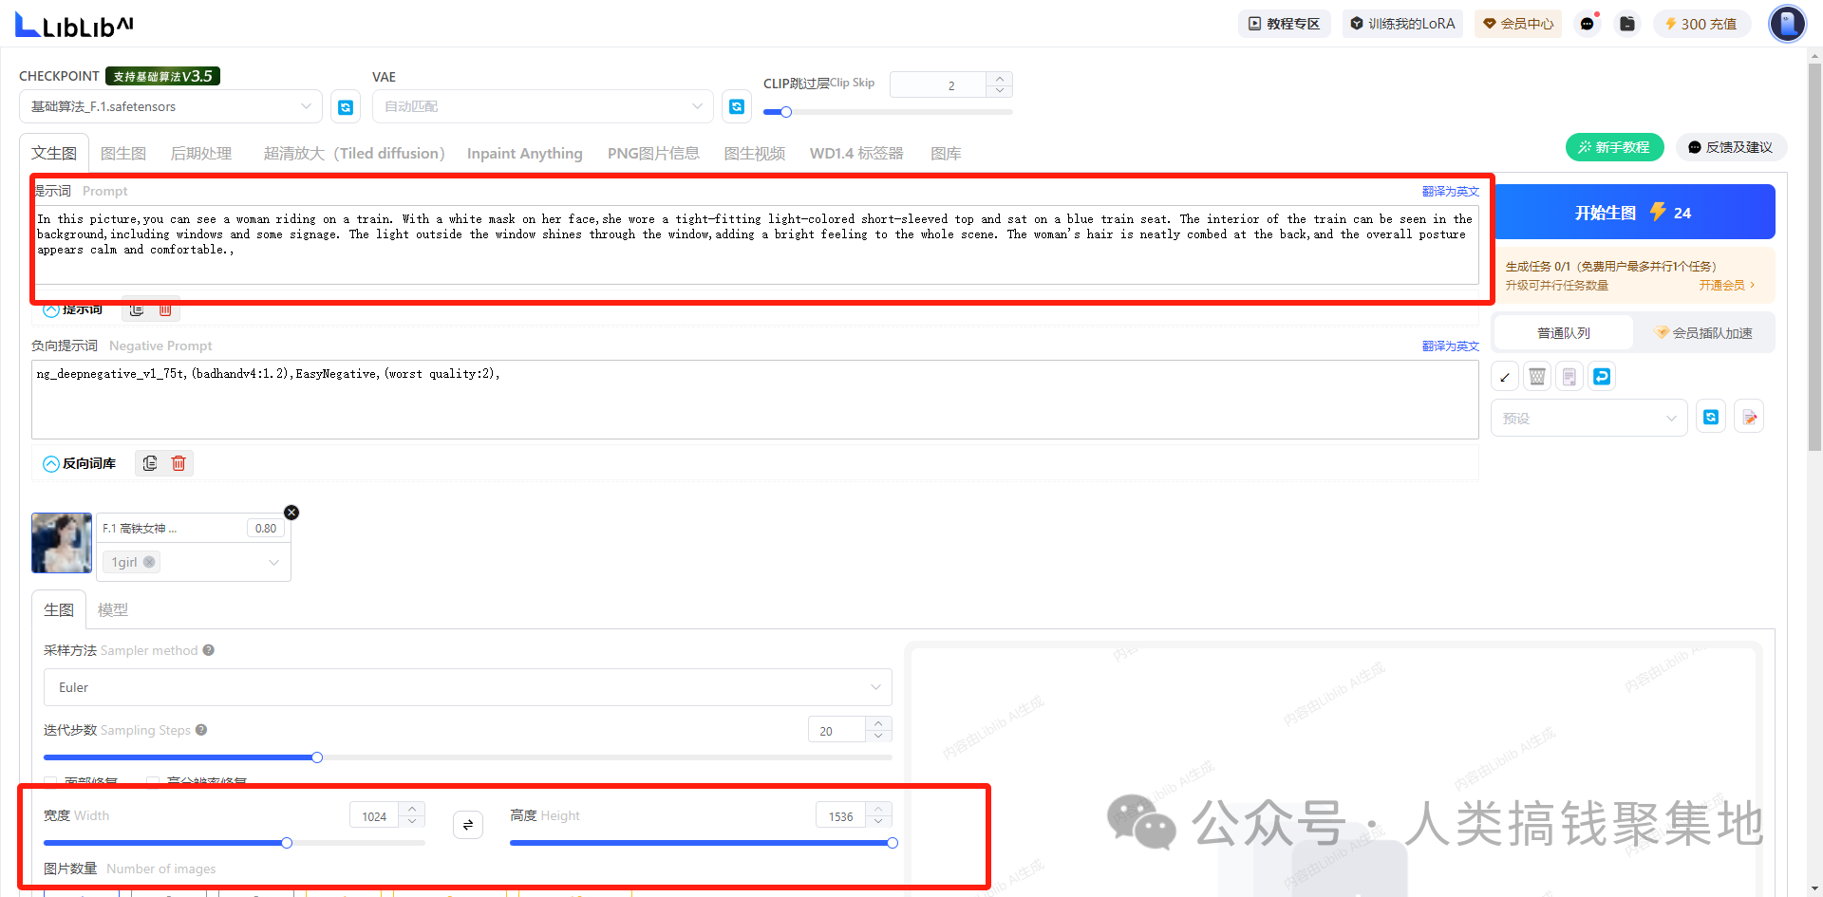The width and height of the screenshot is (1823, 897).
Task: Click the blue return arrow icon
Action: tap(1602, 377)
